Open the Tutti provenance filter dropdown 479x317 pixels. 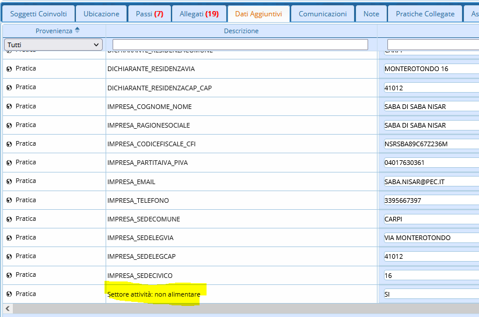coord(53,44)
